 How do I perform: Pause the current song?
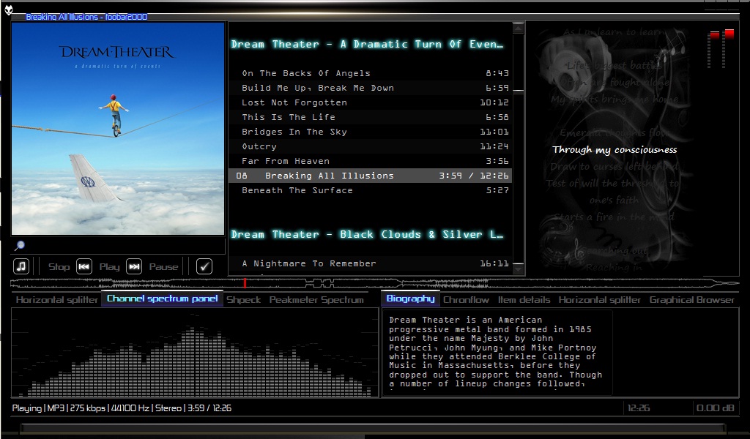(163, 267)
